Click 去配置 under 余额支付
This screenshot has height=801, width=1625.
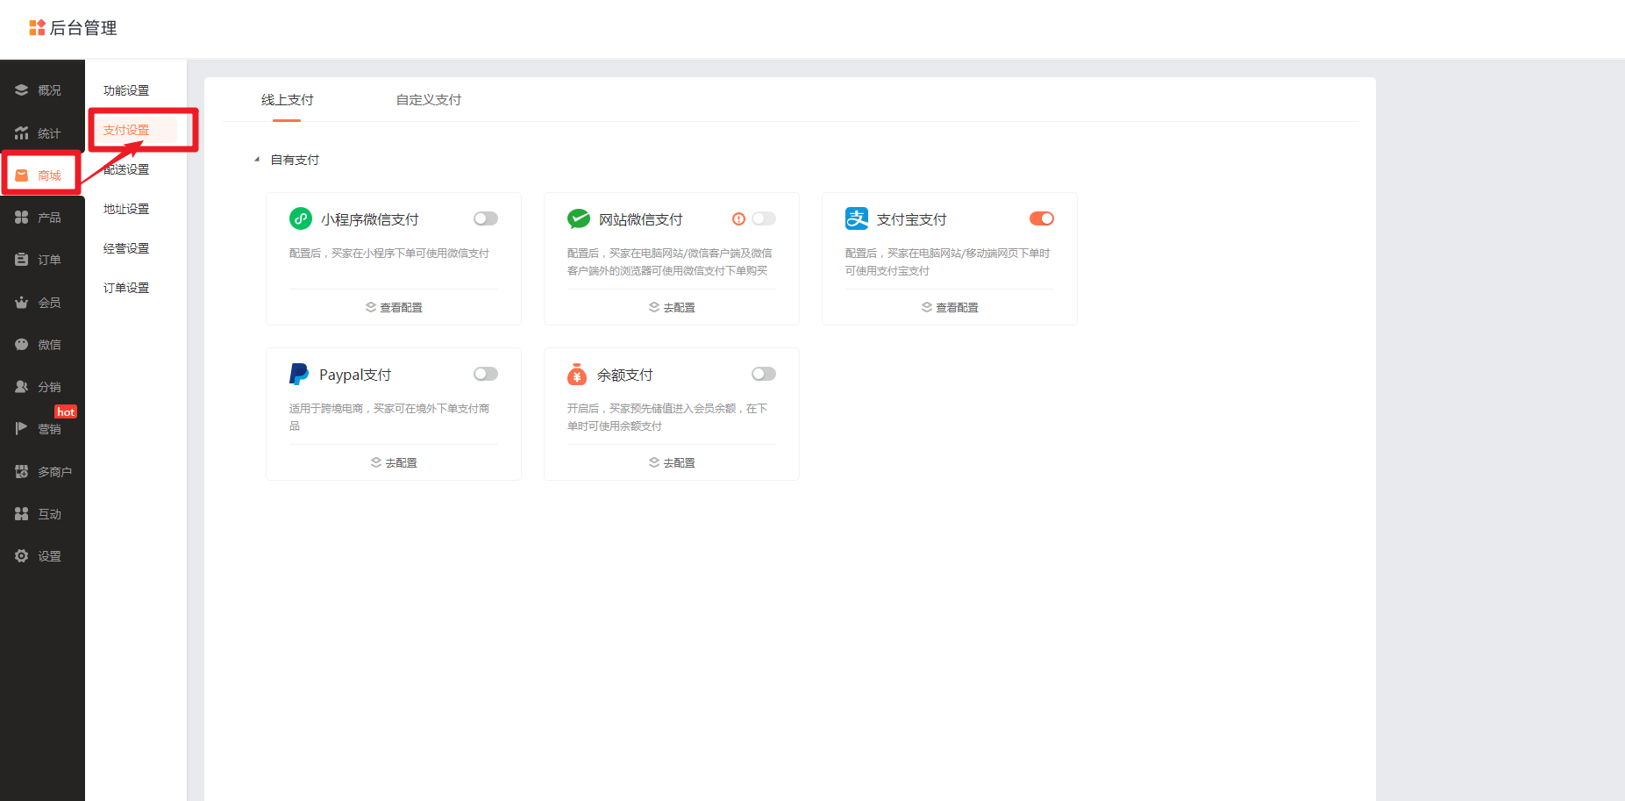pyautogui.click(x=679, y=463)
